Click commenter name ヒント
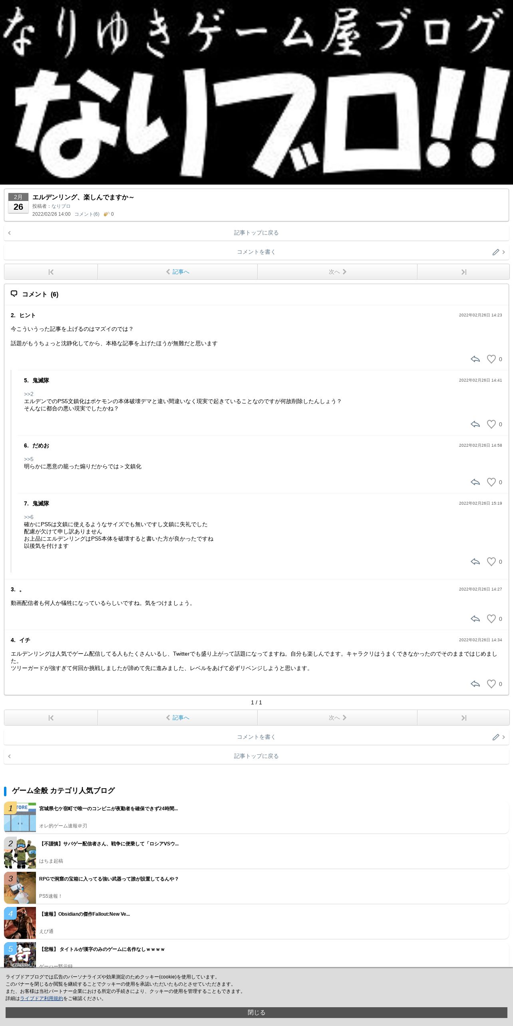This screenshot has width=513, height=1026. click(28, 315)
